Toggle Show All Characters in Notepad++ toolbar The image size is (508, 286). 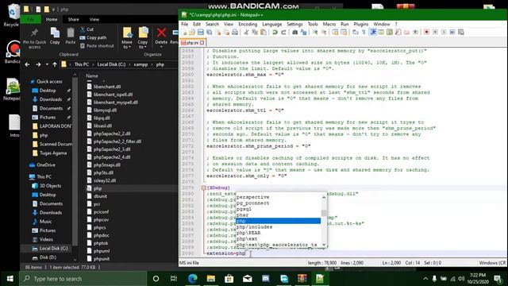coord(364,32)
